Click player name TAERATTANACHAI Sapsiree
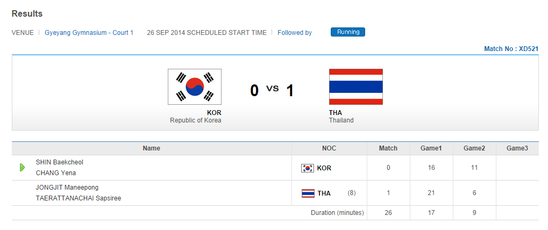 point(79,198)
